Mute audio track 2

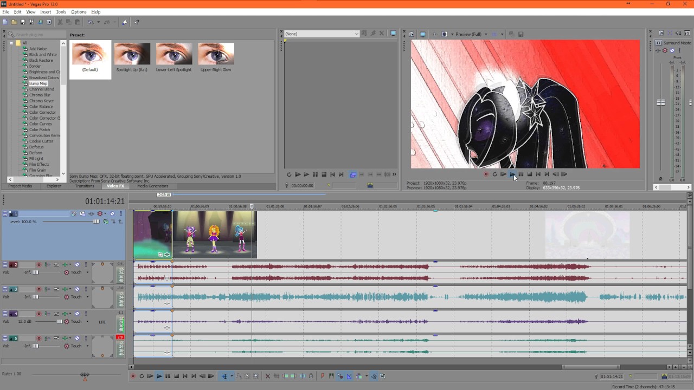(x=77, y=264)
